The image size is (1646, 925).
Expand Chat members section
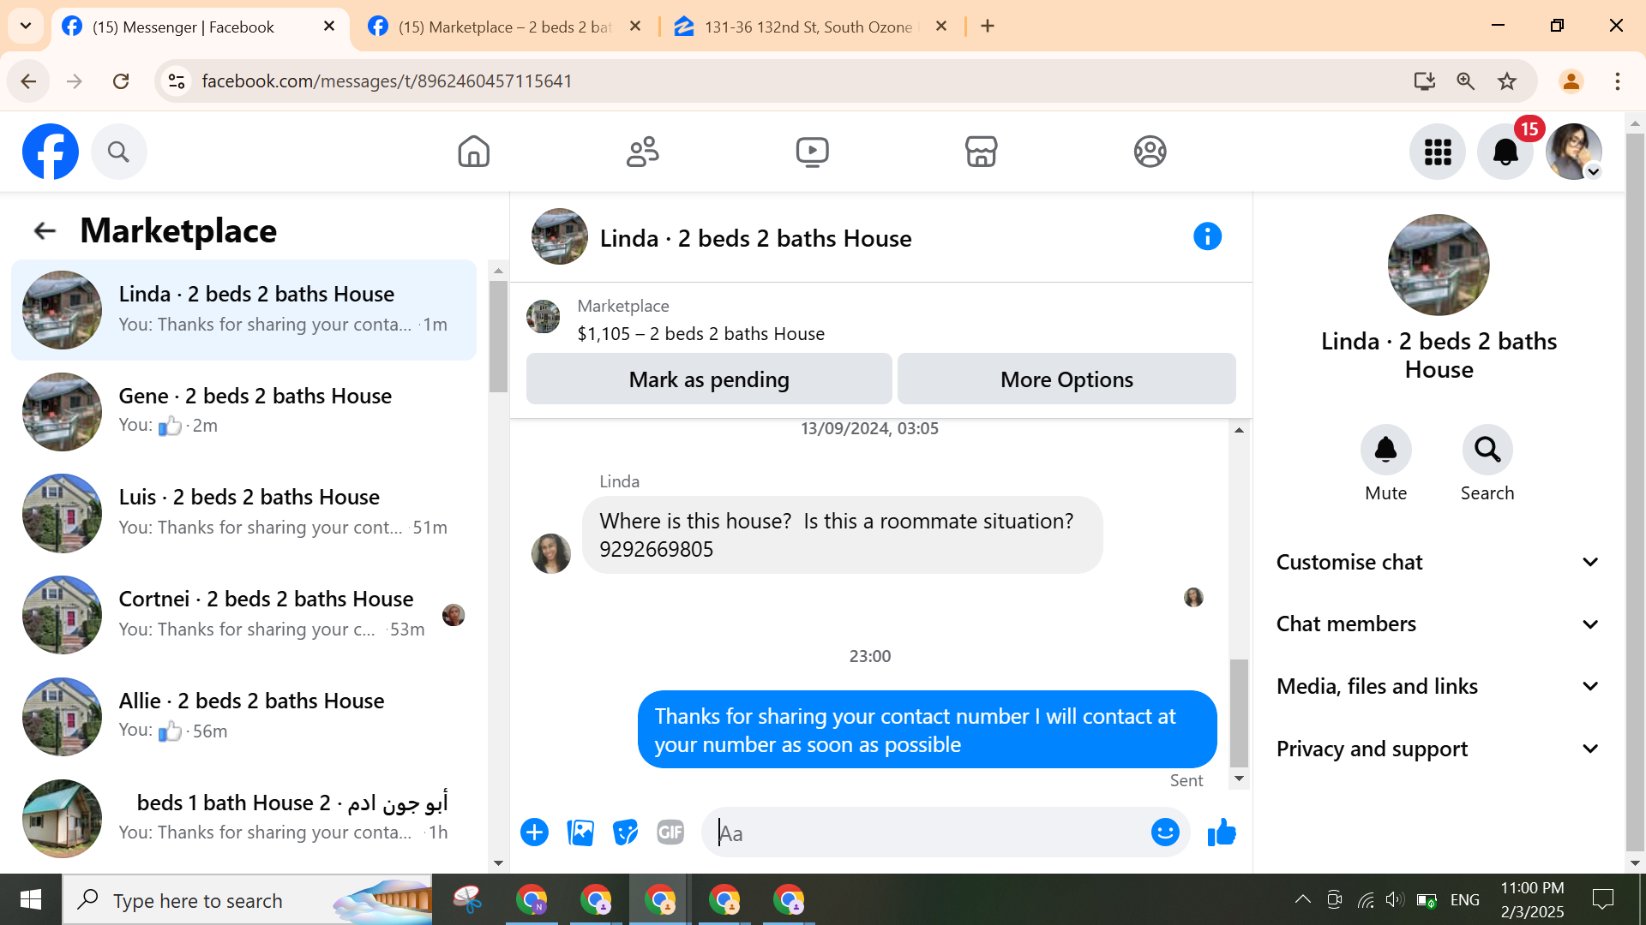[1438, 624]
